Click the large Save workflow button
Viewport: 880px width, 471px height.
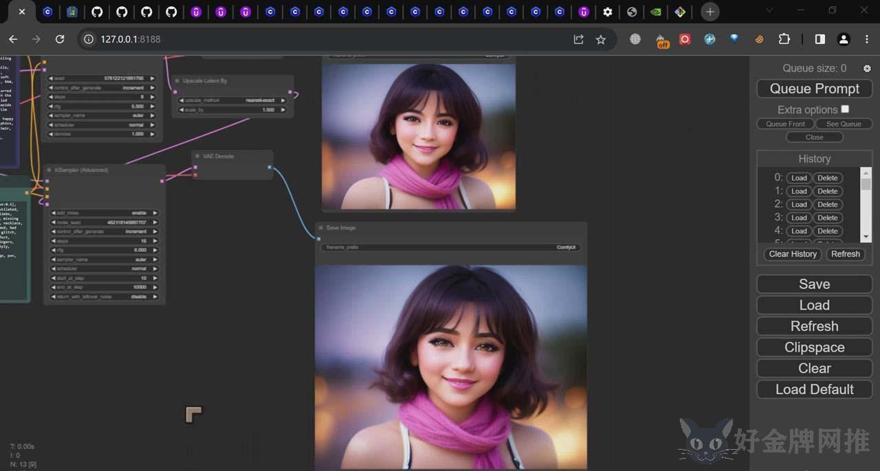tap(815, 284)
